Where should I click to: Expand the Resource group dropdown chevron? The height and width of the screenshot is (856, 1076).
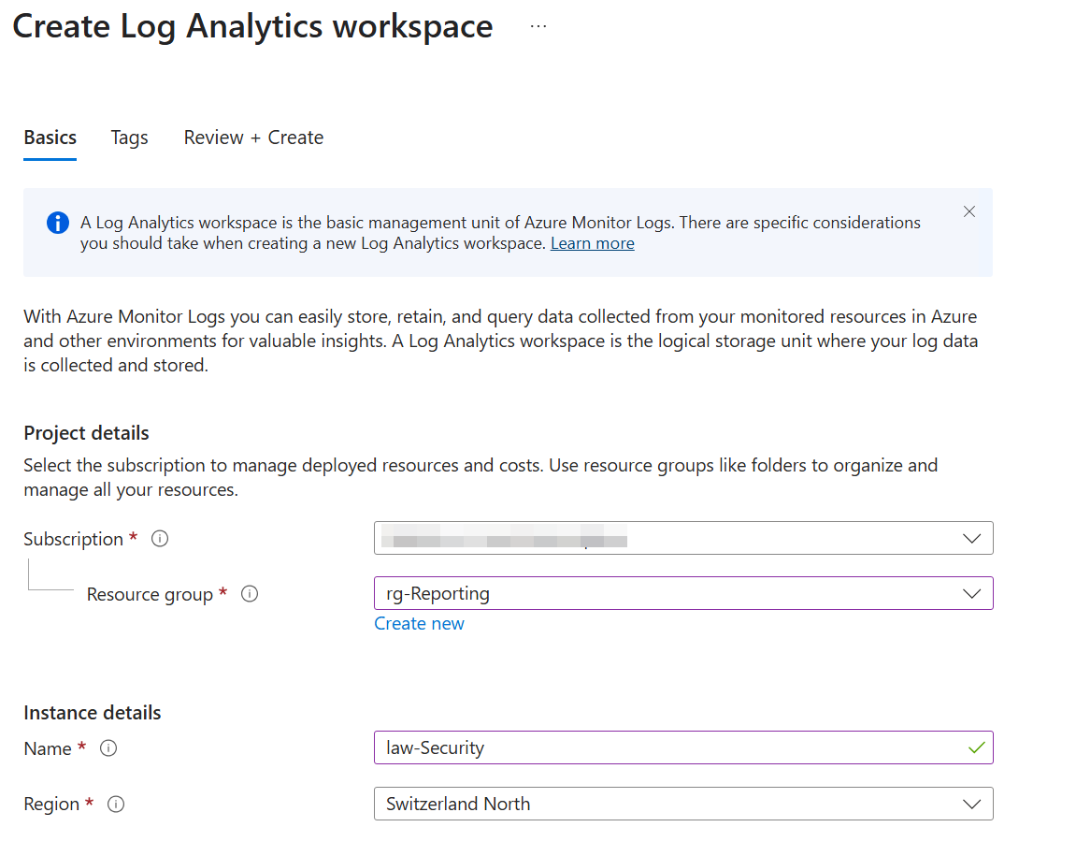[971, 593]
